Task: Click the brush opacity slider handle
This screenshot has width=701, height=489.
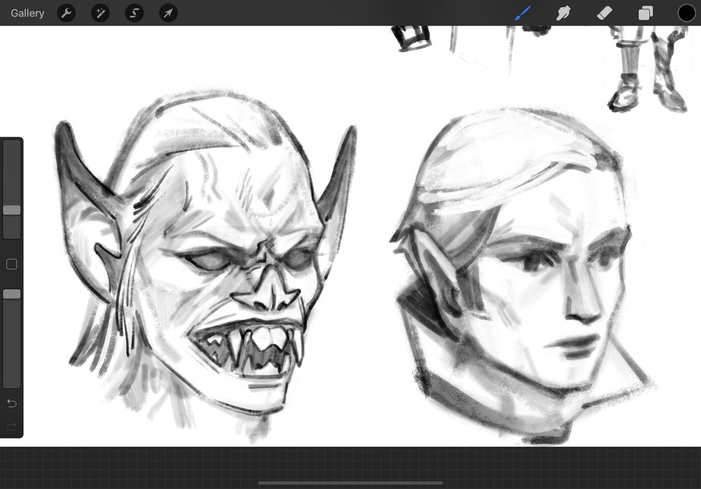Action: [12, 294]
